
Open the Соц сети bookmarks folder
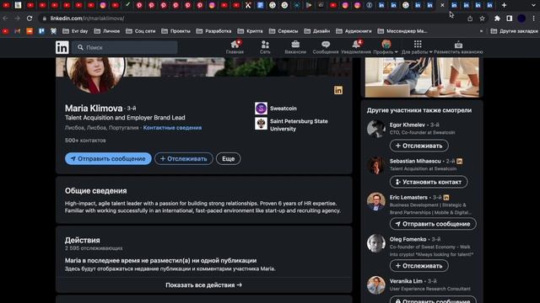[x=141, y=31]
